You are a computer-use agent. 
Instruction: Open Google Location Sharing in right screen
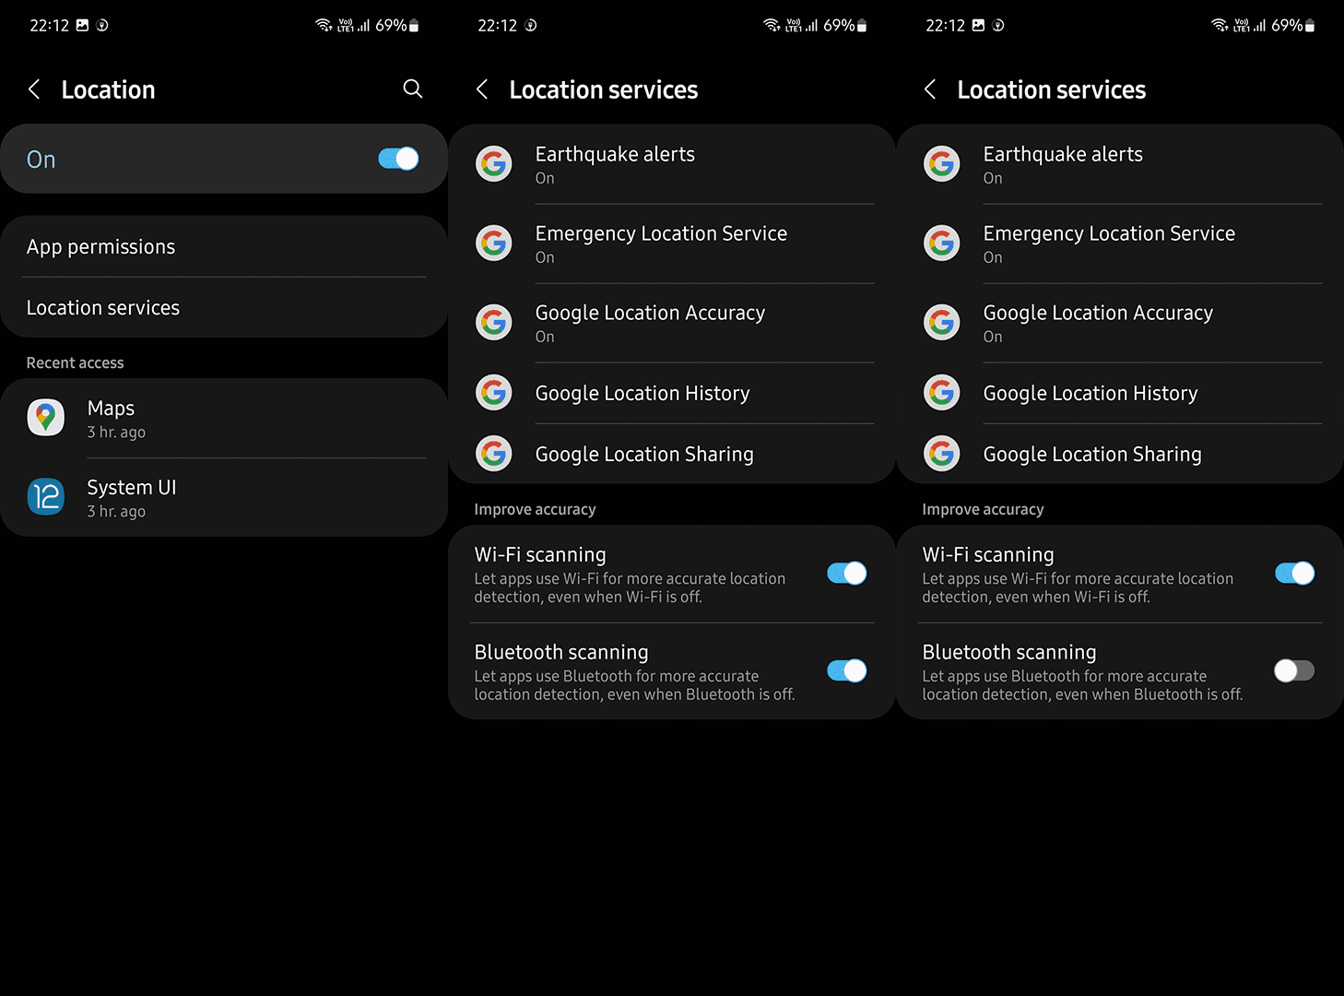coord(1120,454)
